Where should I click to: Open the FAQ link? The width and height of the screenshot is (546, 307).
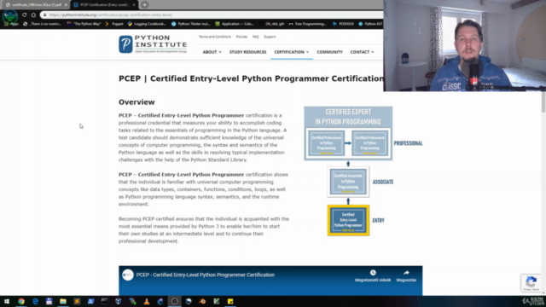point(256,37)
